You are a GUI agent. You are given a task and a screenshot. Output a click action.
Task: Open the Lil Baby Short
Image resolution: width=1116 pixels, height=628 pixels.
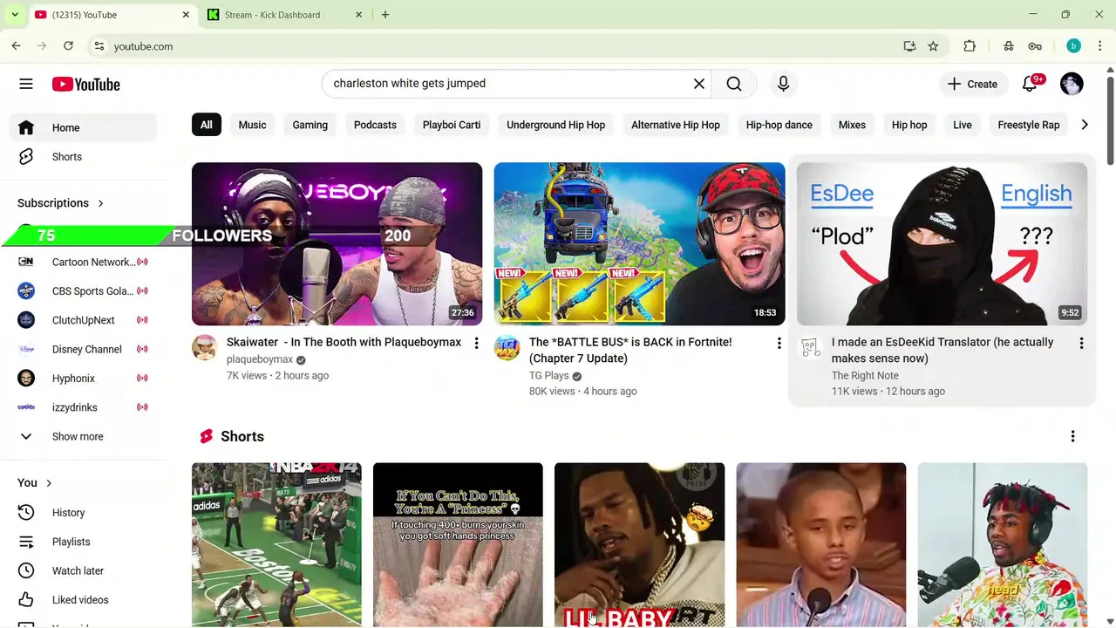pos(639,545)
